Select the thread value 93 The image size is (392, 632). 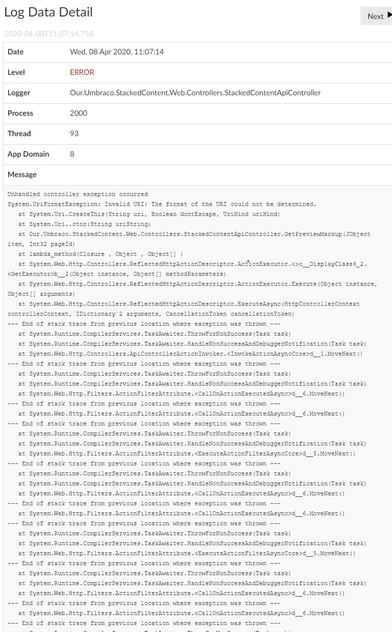[x=74, y=134]
